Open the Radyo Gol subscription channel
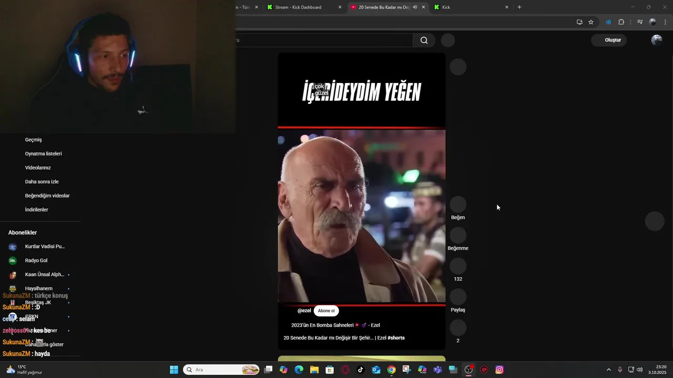The height and width of the screenshot is (378, 673). click(40, 260)
